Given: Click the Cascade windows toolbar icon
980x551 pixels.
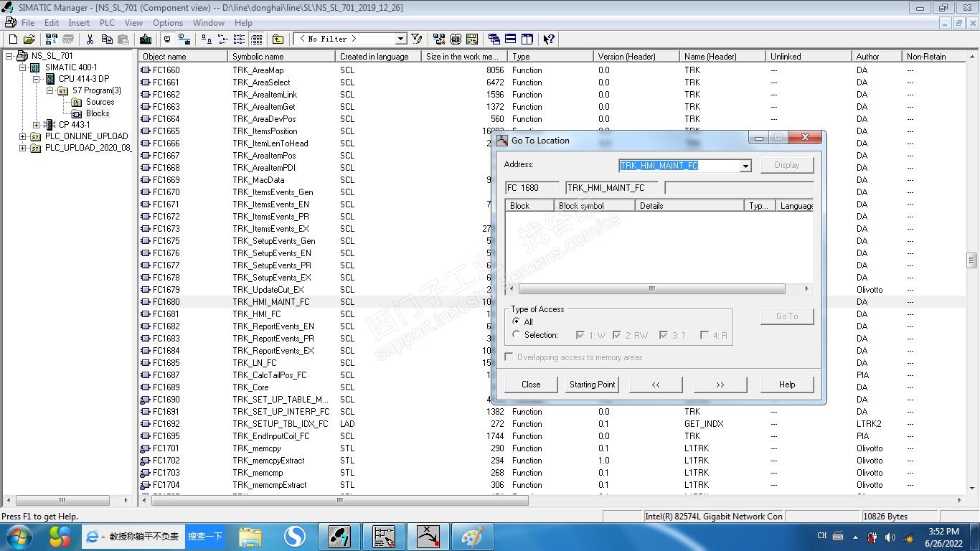Looking at the screenshot, I should (x=494, y=39).
